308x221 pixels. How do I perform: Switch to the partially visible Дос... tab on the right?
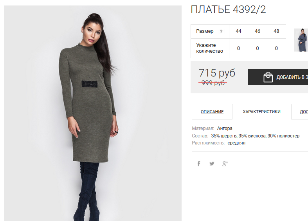[304, 112]
